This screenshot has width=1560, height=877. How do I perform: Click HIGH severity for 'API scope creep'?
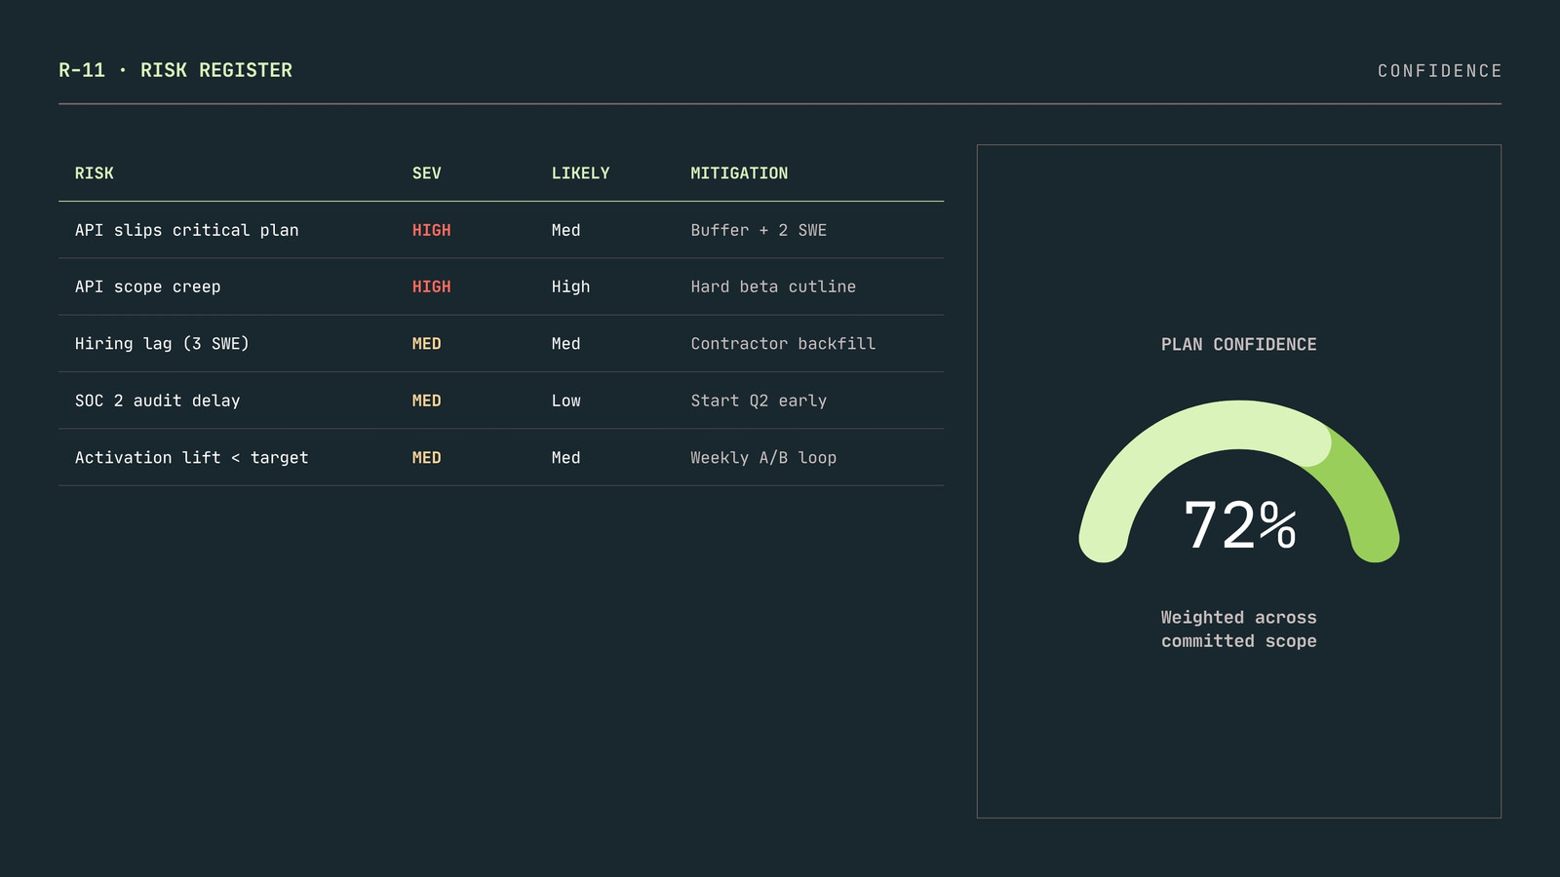(431, 286)
